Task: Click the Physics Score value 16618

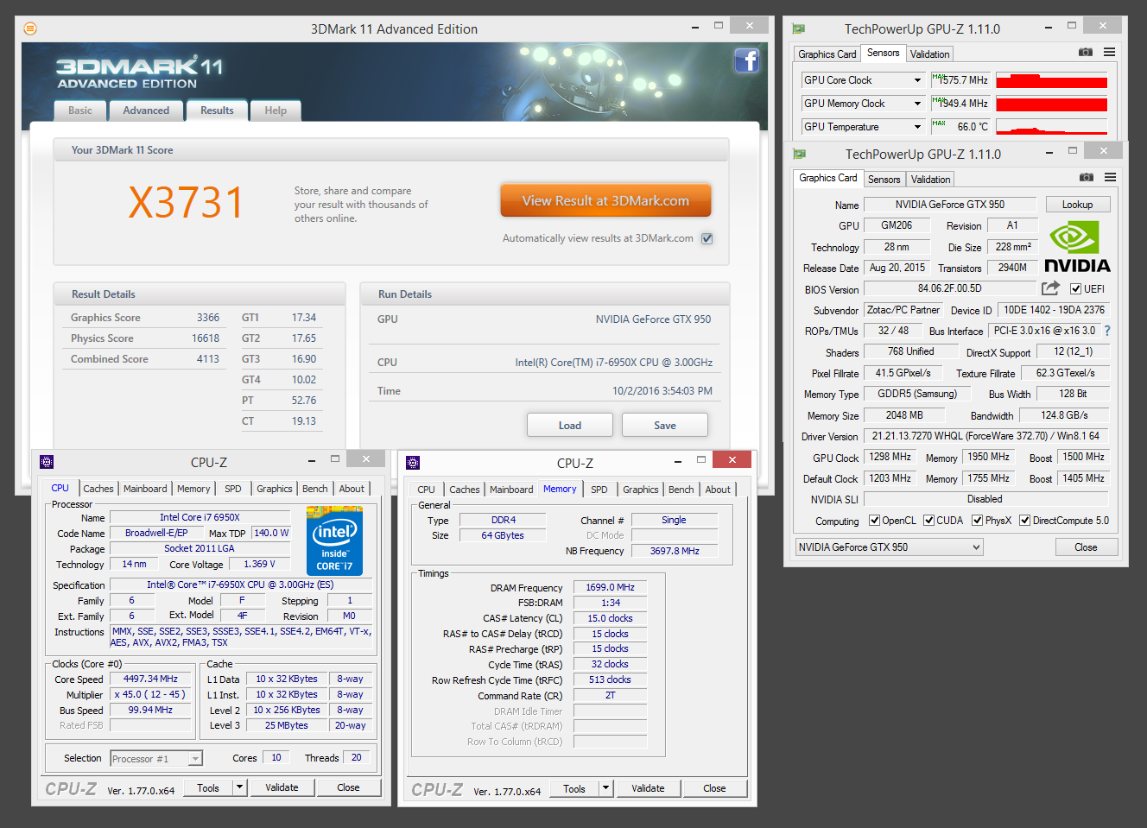Action: click(x=206, y=338)
